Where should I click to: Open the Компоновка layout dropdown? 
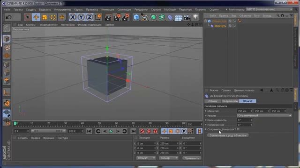pyautogui.click(x=269, y=9)
